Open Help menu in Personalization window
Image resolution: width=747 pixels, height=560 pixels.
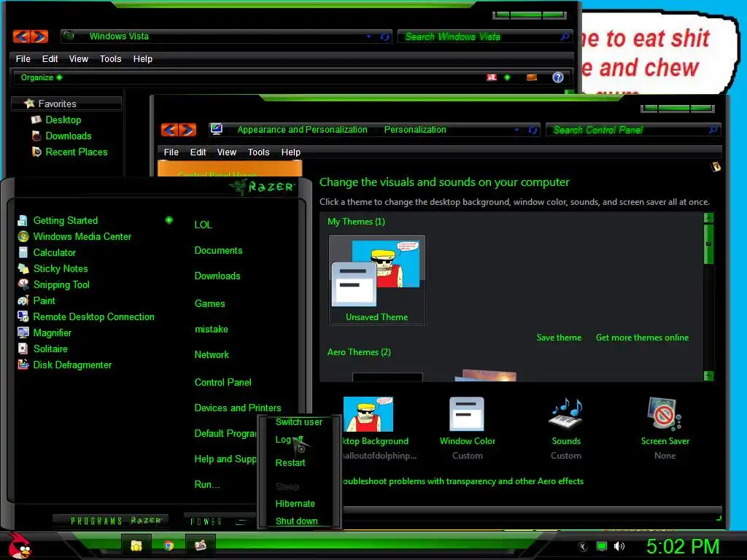coord(290,152)
